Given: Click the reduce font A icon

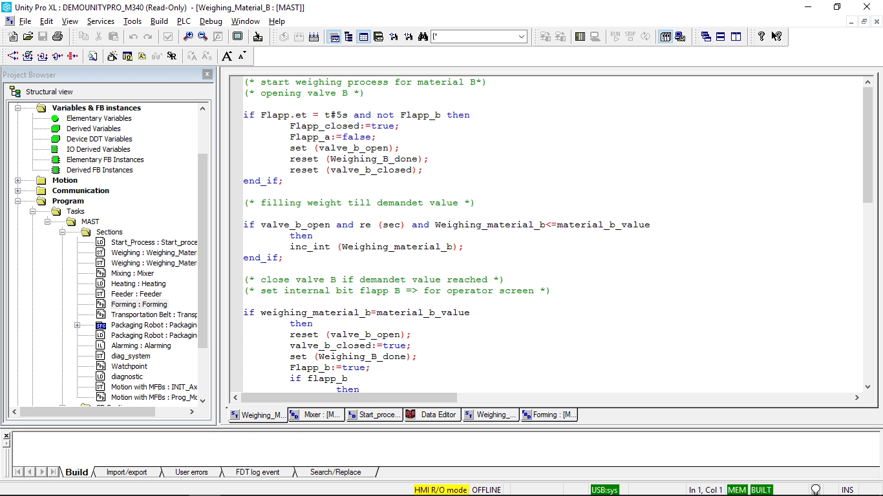Looking at the screenshot, I should tap(242, 56).
